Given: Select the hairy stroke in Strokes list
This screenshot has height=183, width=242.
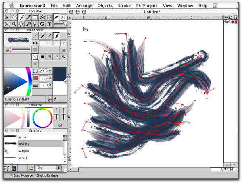Looking at the screenshot, I should [33, 137].
